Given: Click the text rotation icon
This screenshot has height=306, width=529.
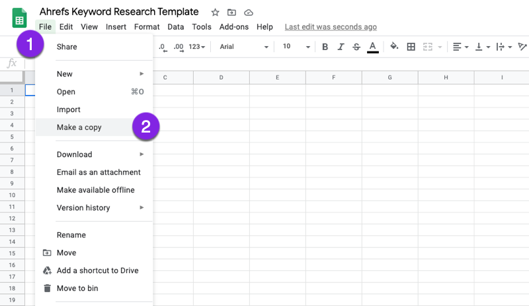Looking at the screenshot, I should 522,46.
